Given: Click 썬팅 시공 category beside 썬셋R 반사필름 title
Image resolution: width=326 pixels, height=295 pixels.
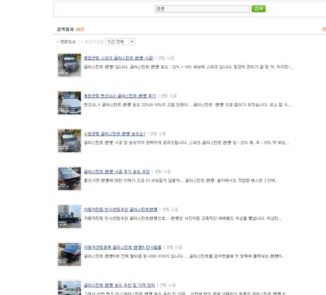Looking at the screenshot, I should click(174, 247).
